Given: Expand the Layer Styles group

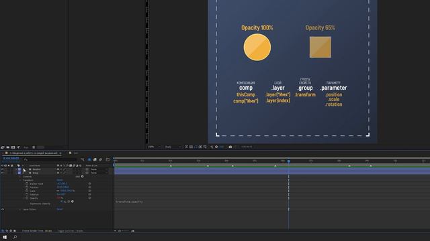Looking at the screenshot, I should click(19, 210).
